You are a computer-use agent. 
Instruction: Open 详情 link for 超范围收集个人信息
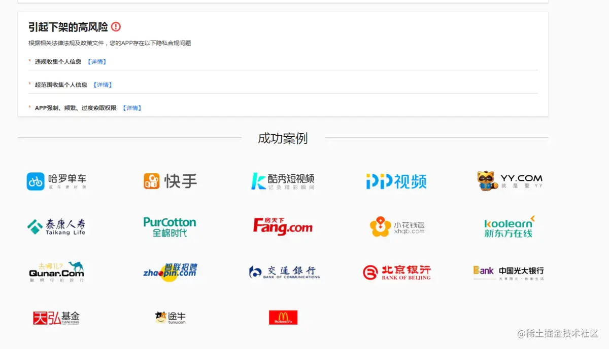[x=103, y=85]
